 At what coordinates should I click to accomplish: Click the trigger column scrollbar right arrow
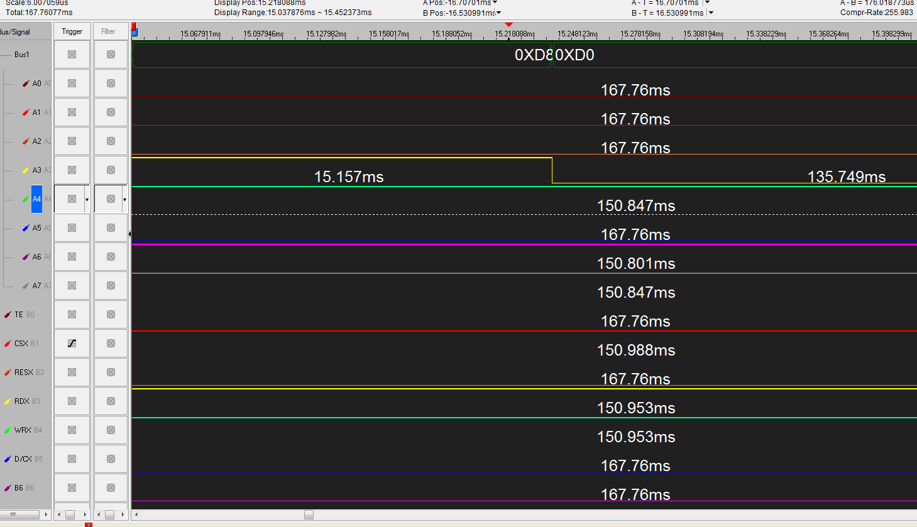coord(84,515)
